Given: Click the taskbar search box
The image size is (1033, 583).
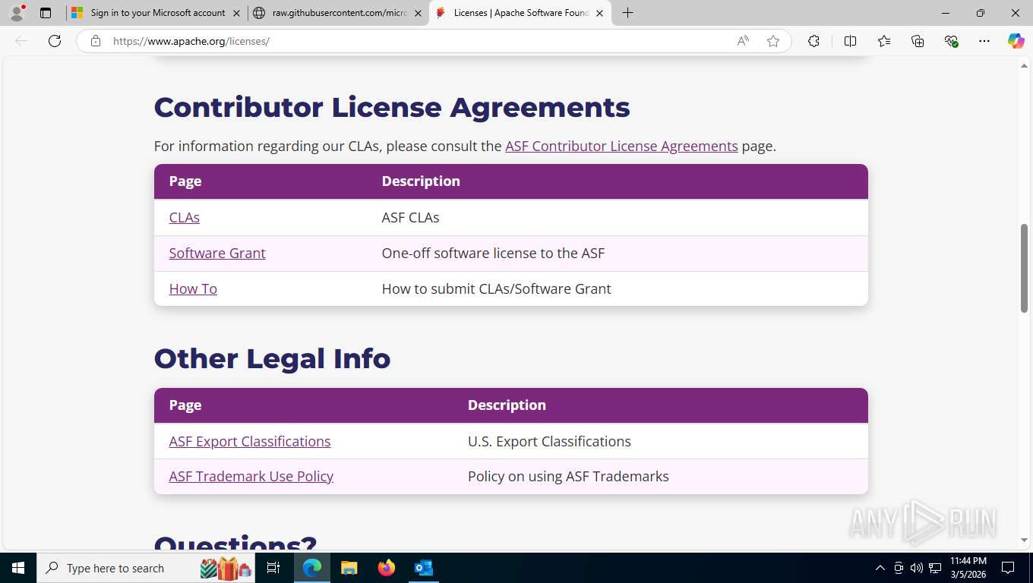Looking at the screenshot, I should pos(146,568).
